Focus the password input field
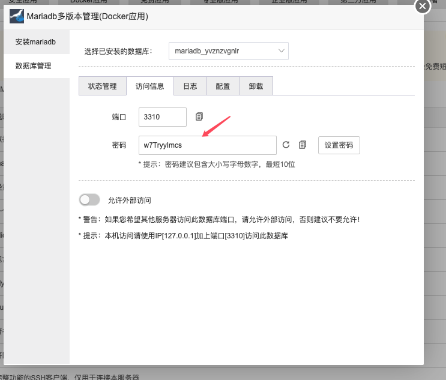The width and height of the screenshot is (446, 380). click(x=207, y=145)
